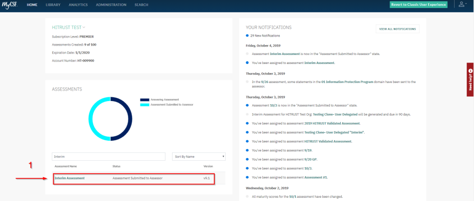
Task: Open Testing Clone- User Delegated "Interim" link
Action: [x=334, y=132]
